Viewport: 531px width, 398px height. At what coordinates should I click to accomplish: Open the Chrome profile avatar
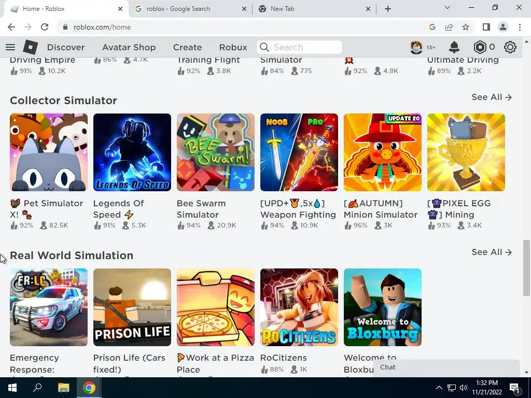503,27
